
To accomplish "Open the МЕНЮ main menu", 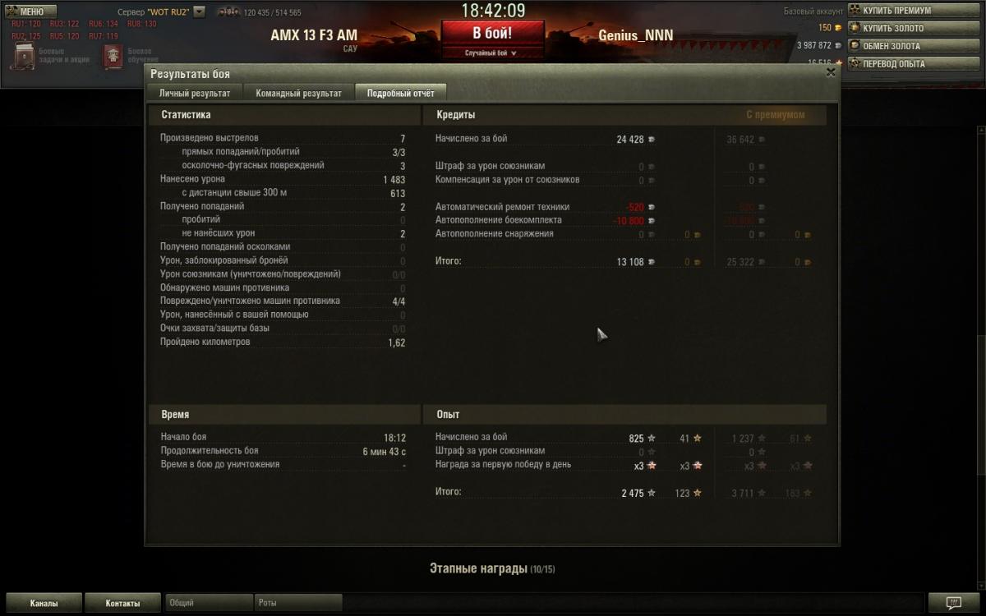I will tap(30, 11).
